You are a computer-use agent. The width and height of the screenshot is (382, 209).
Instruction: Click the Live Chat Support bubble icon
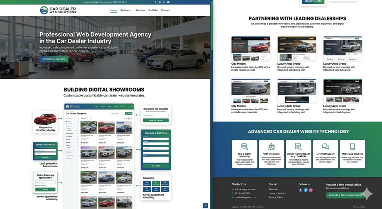(x=325, y=147)
